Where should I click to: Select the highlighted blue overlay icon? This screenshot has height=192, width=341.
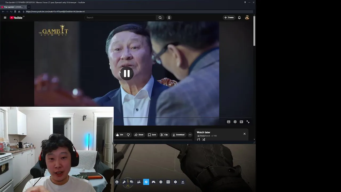[x=146, y=182]
